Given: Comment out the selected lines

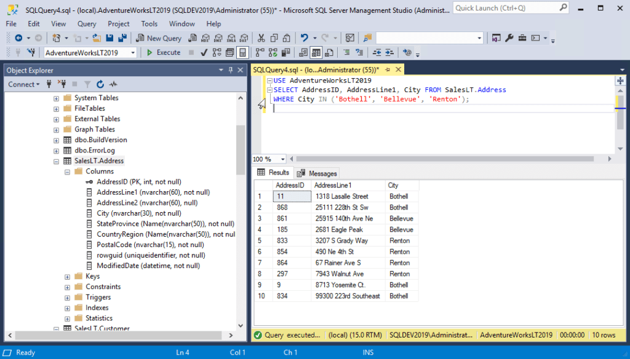Looking at the screenshot, I should [x=346, y=53].
